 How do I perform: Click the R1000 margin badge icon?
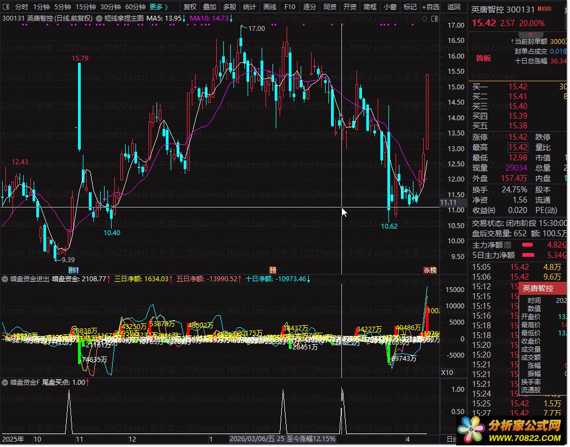coord(544,9)
